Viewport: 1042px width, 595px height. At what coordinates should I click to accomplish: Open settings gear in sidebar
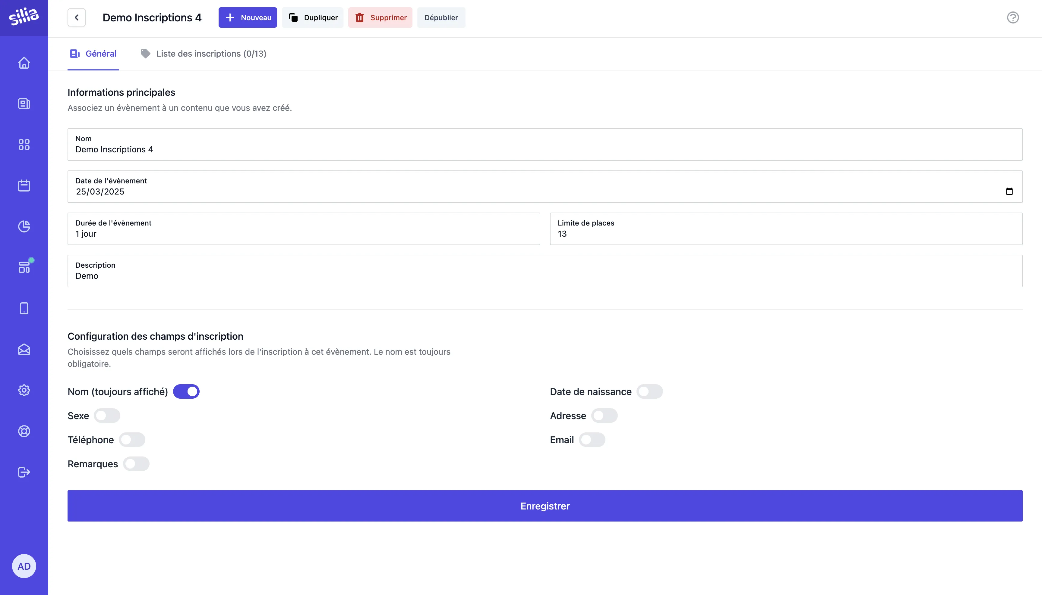coord(24,390)
